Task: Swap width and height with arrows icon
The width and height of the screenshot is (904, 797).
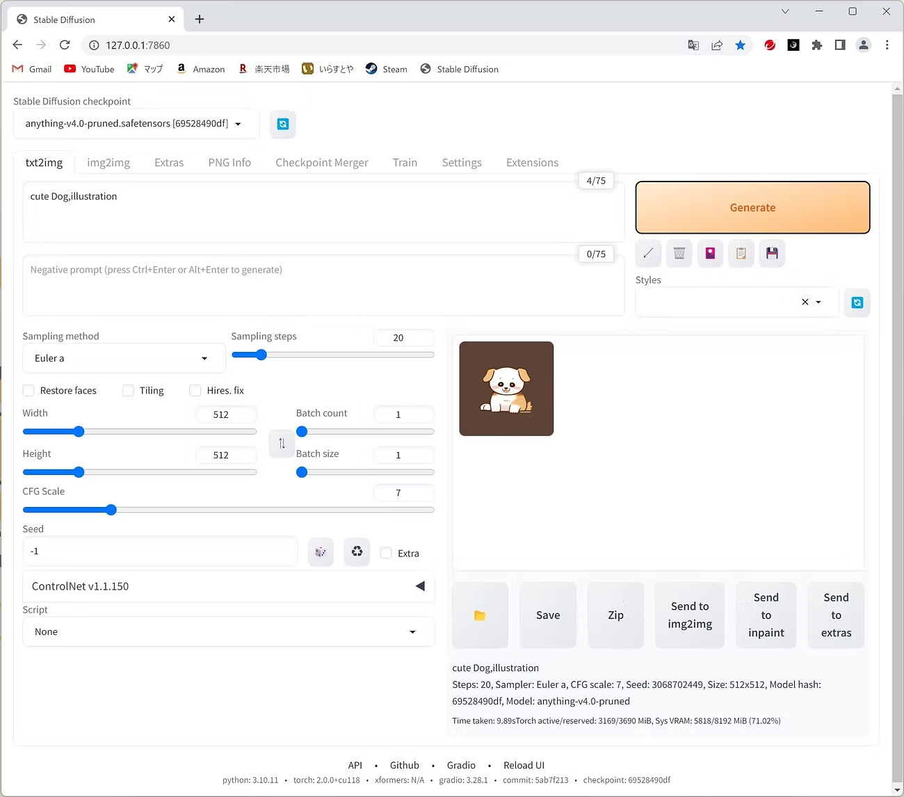Action: tap(282, 443)
